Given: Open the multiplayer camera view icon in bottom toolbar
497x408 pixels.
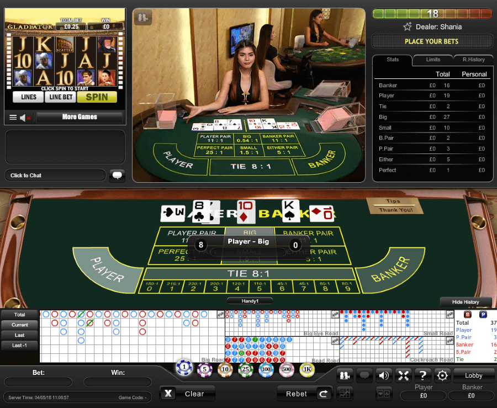Looking at the screenshot, I should (345, 375).
